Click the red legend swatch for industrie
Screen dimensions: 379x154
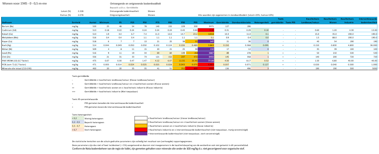[x=140, y=130]
